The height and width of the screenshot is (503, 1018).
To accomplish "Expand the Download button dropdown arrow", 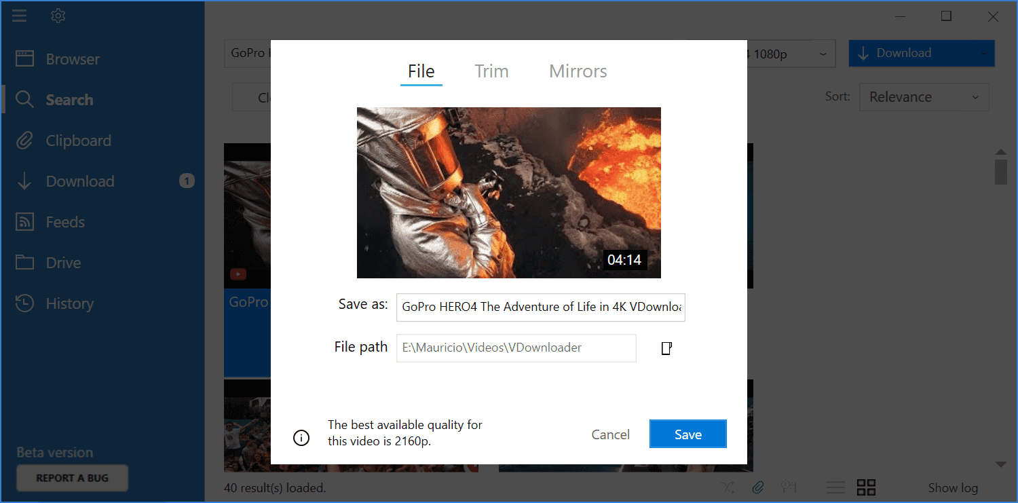I will [x=985, y=53].
